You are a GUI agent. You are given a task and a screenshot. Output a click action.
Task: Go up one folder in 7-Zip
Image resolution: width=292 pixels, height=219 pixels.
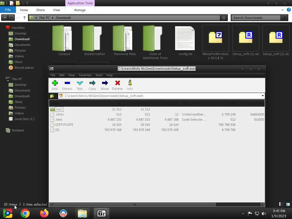pyautogui.click(x=52, y=96)
